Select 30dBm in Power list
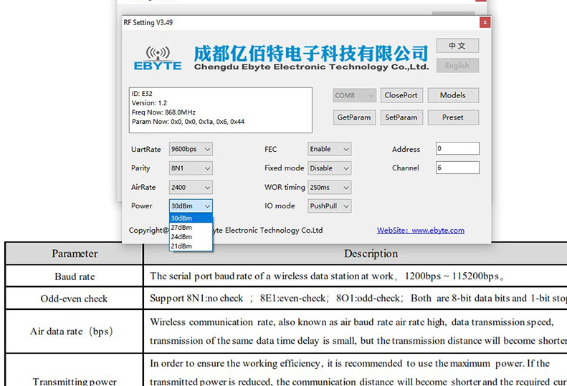The image size is (567, 386). point(191,218)
